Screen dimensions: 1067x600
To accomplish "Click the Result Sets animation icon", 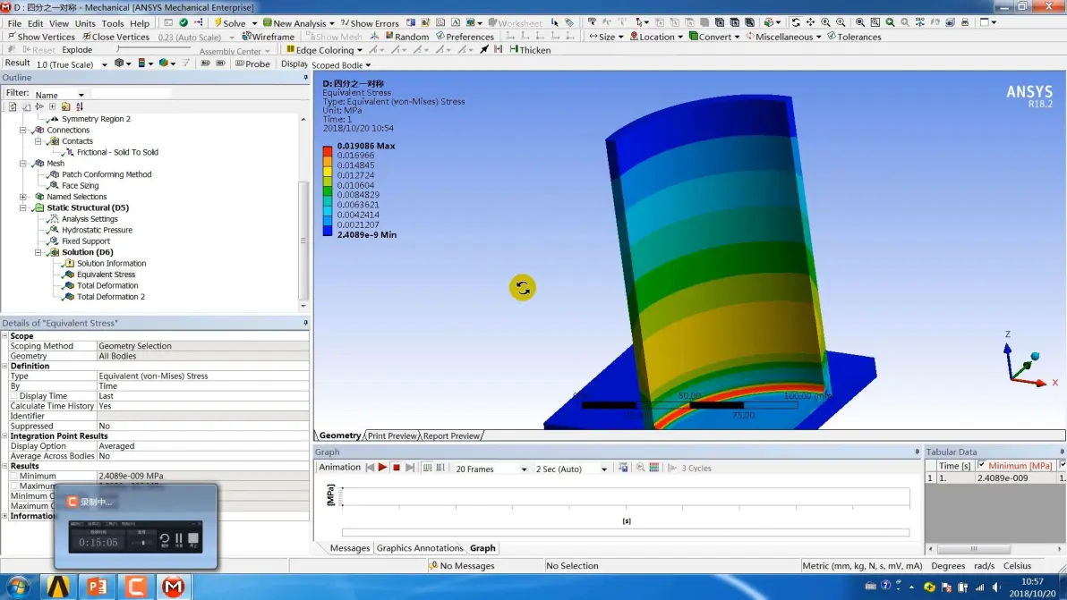I will pos(440,468).
